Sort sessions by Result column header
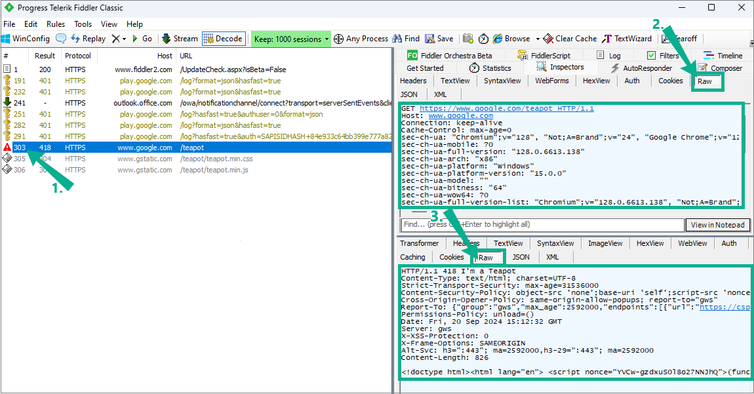 pos(45,56)
